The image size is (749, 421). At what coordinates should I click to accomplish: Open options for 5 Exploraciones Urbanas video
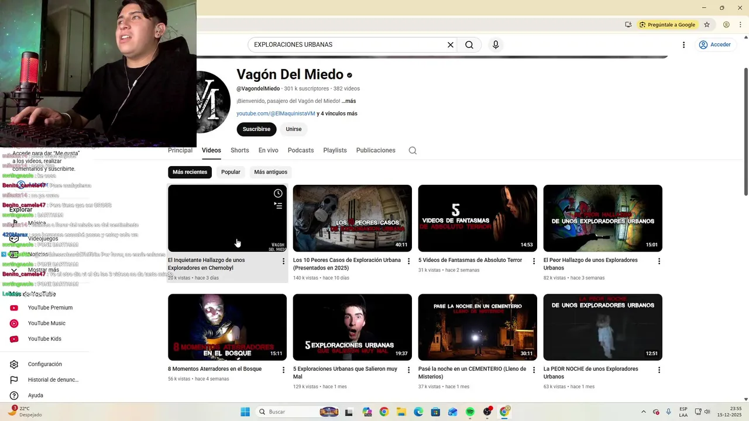[x=408, y=370]
